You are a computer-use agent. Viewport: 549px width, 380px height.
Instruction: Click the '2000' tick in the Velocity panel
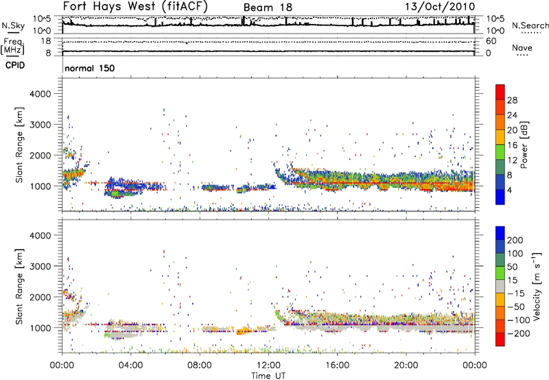coord(40,297)
